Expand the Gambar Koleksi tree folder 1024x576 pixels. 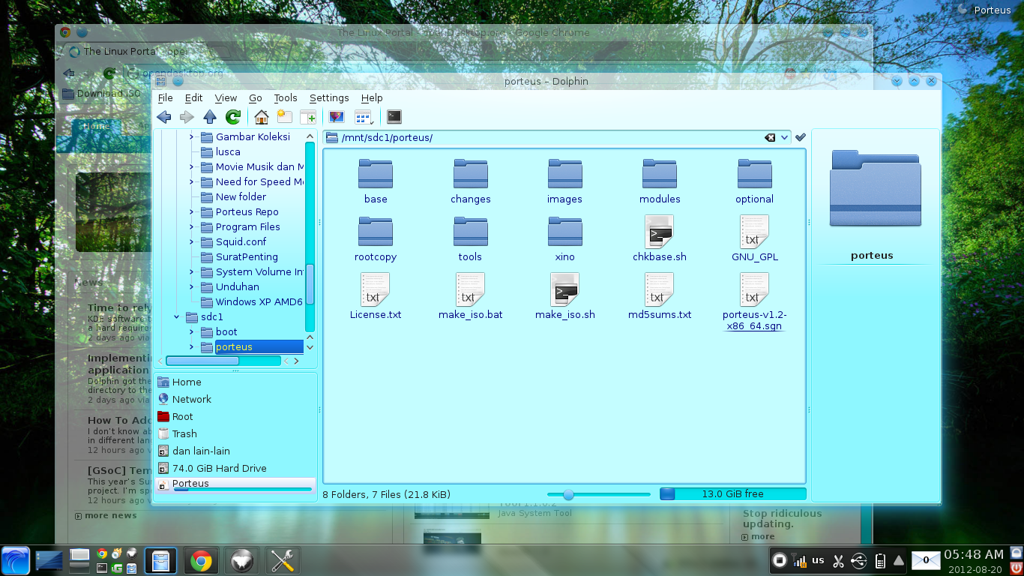(x=191, y=137)
